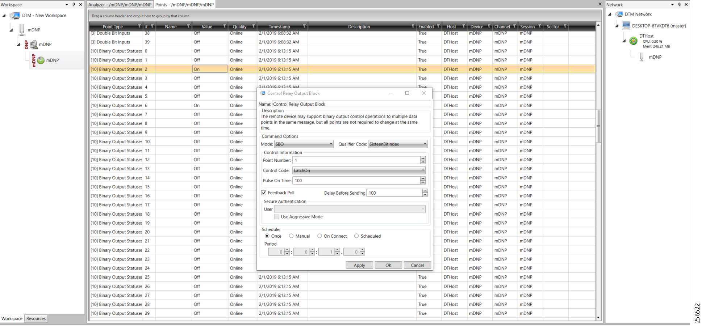Select the Workspace bottom tab

pos(12,318)
